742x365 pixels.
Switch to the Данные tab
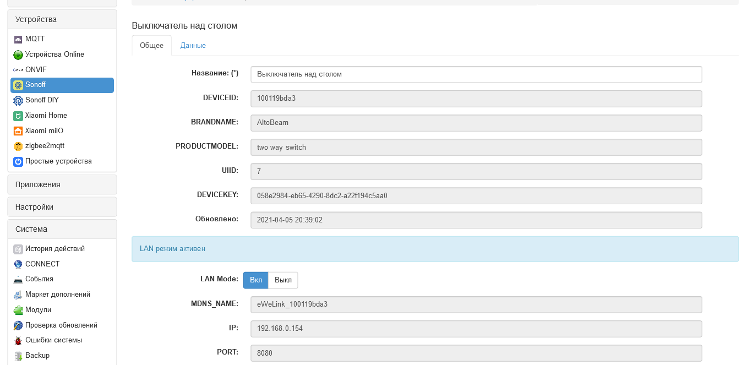(193, 46)
